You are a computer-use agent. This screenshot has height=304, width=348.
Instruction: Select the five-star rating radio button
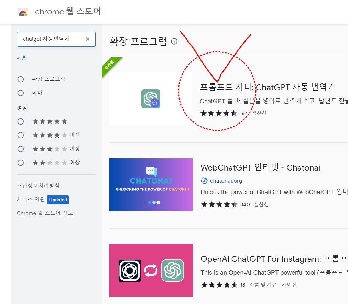click(21, 121)
